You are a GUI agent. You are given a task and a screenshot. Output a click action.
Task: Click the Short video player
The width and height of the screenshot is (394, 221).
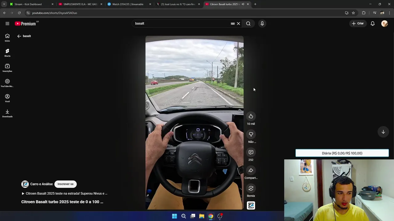(x=195, y=123)
